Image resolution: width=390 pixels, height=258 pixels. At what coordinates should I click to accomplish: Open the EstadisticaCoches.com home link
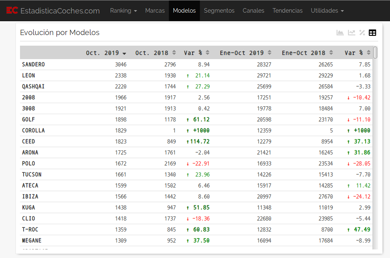click(60, 11)
